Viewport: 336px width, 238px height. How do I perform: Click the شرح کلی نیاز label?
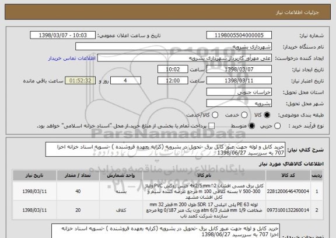click(x=305, y=150)
